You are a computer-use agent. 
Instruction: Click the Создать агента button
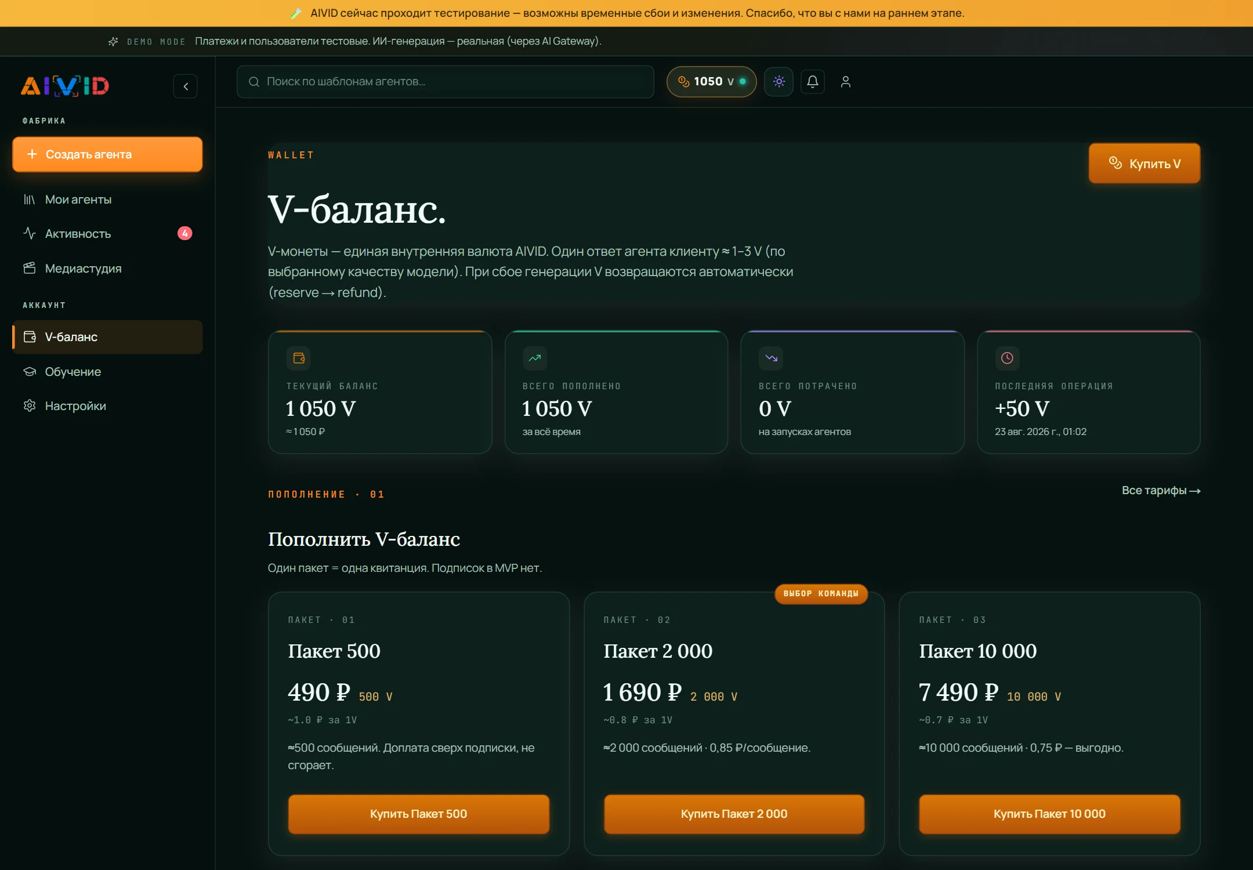(x=107, y=154)
